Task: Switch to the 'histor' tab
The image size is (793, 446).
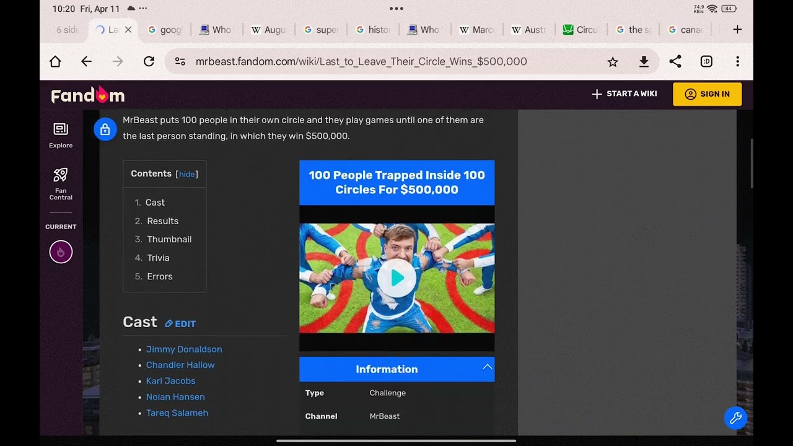Action: click(x=372, y=29)
